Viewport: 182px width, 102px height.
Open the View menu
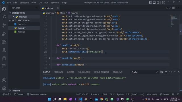34,3
